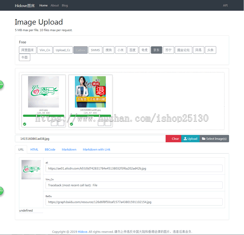Click the result thumbnail beside URL fields

pos(31,170)
